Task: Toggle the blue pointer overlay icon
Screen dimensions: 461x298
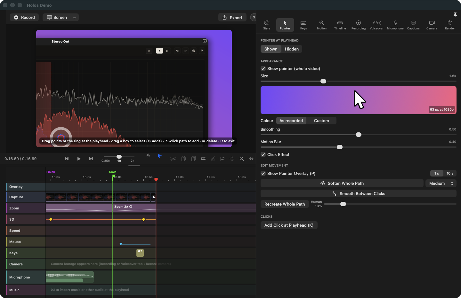Action: tap(160, 156)
